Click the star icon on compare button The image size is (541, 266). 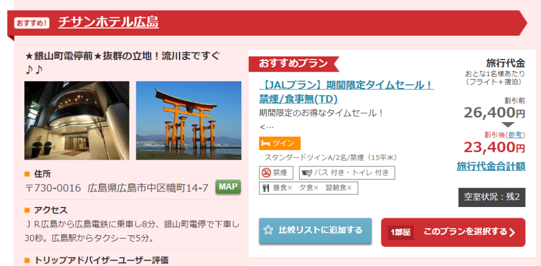tap(268, 230)
